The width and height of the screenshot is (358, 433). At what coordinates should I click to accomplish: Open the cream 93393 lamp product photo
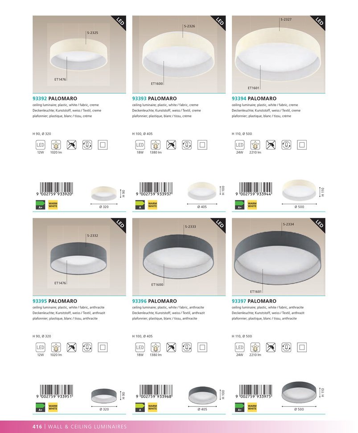179,54
